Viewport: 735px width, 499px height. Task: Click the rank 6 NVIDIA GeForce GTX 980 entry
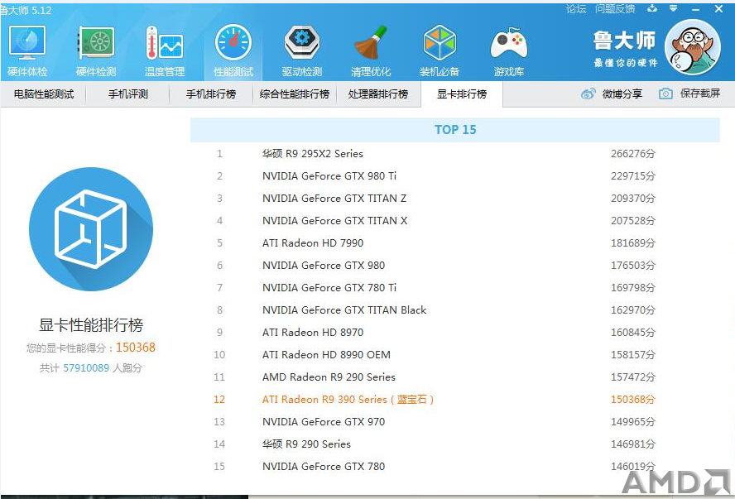point(455,266)
